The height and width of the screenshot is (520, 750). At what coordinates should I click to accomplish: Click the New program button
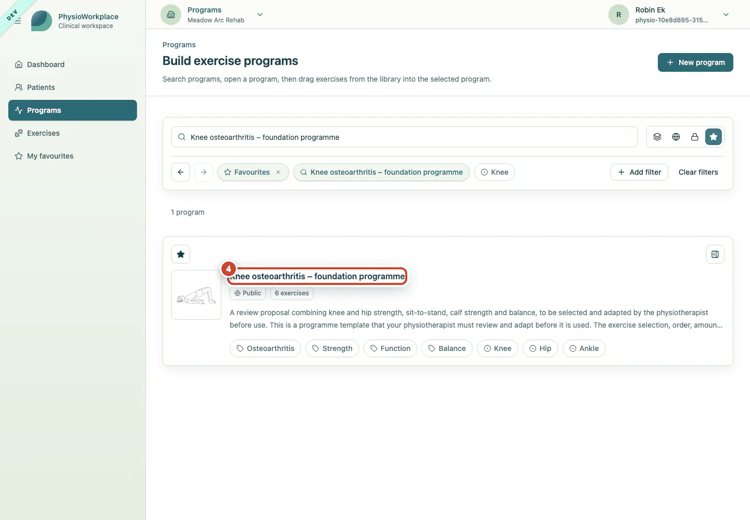click(x=695, y=62)
